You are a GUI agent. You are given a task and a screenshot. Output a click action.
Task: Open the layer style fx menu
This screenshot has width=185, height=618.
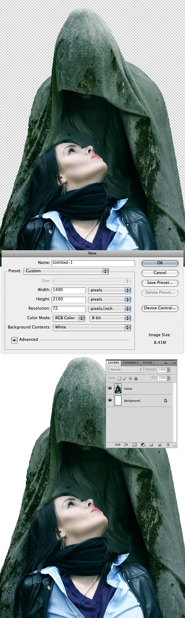click(x=126, y=445)
